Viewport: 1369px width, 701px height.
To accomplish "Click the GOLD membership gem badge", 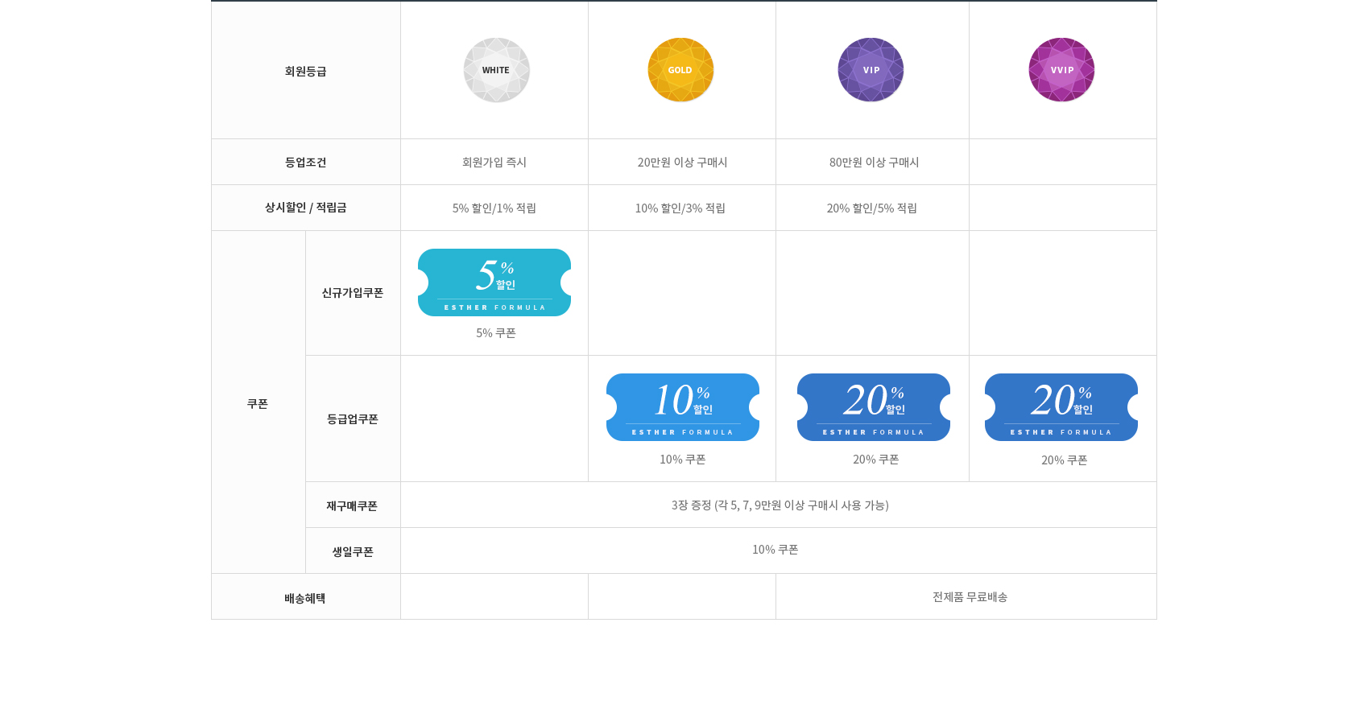I will [680, 70].
